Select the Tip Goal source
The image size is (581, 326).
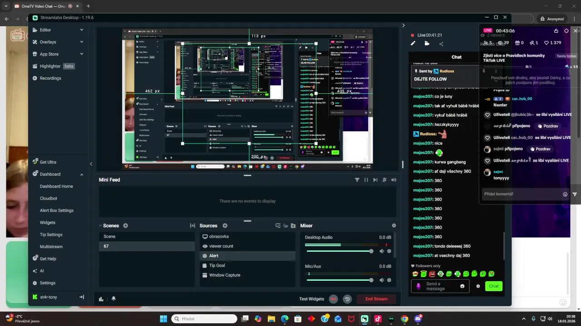coord(247,265)
